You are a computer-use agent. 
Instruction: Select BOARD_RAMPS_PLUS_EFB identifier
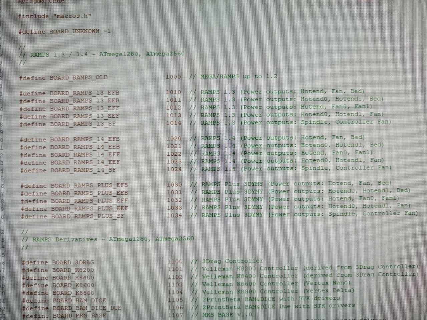pos(89,185)
